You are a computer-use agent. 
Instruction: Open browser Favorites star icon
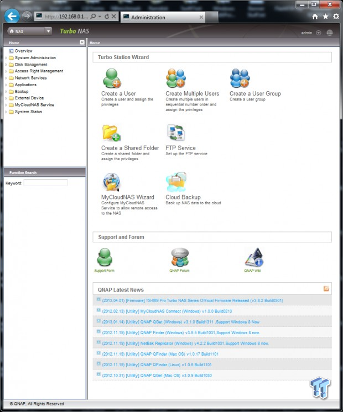(x=326, y=17)
